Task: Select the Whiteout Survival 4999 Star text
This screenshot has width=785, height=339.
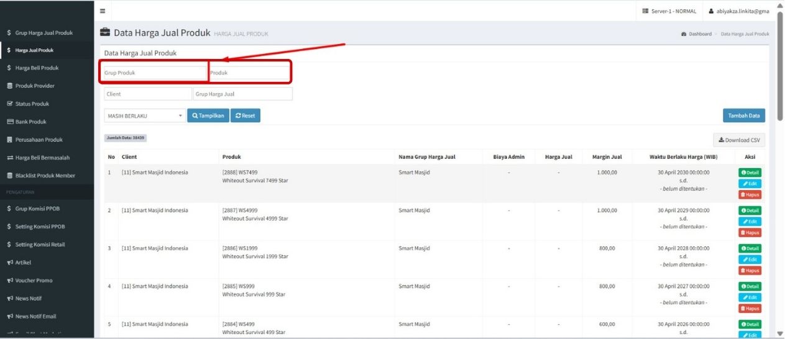Action: point(255,219)
